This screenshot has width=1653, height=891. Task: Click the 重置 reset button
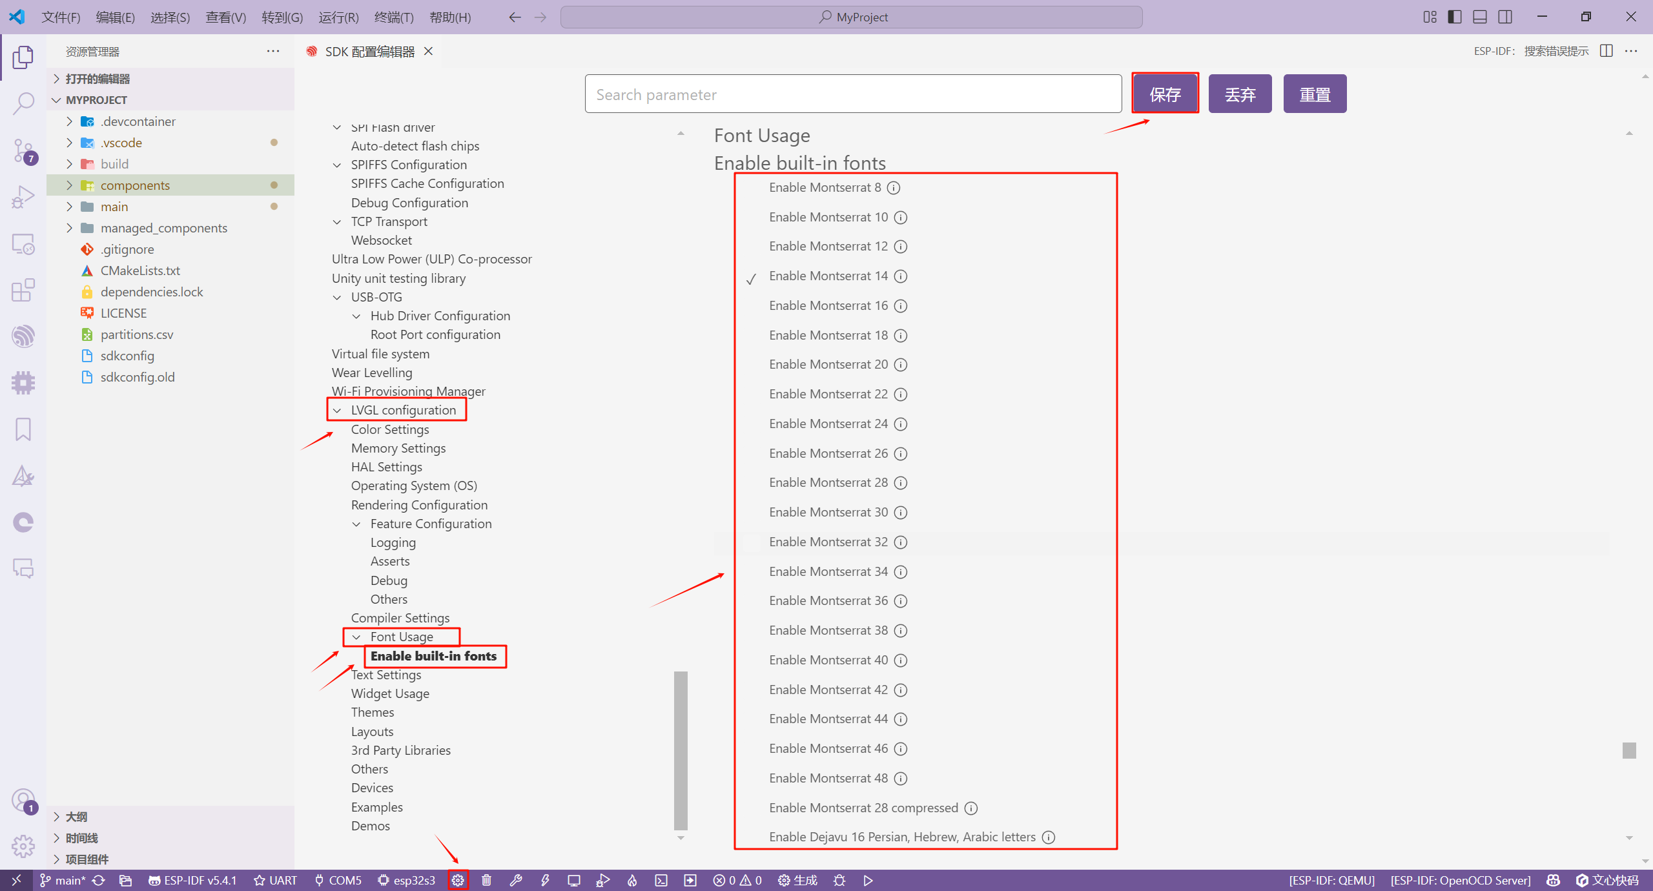(1315, 94)
